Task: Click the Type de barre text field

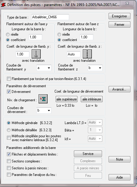Action: click(50, 17)
